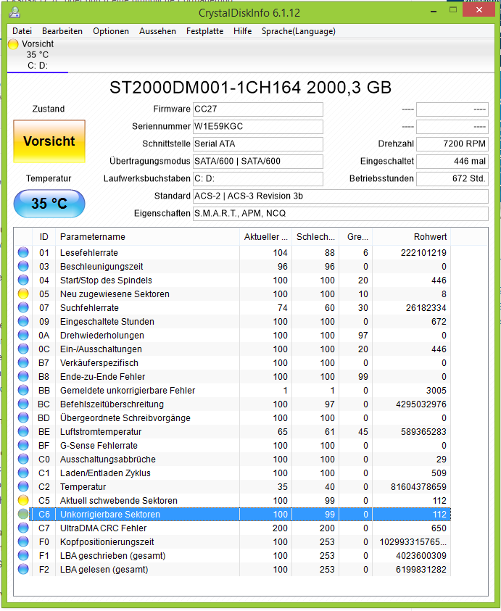The height and width of the screenshot is (611, 501).
Task: Click the CrystalDiskInfo app icon in title bar
Action: 15,12
